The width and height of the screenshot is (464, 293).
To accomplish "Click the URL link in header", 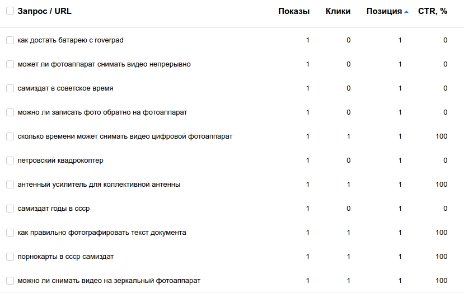I will tap(63, 11).
